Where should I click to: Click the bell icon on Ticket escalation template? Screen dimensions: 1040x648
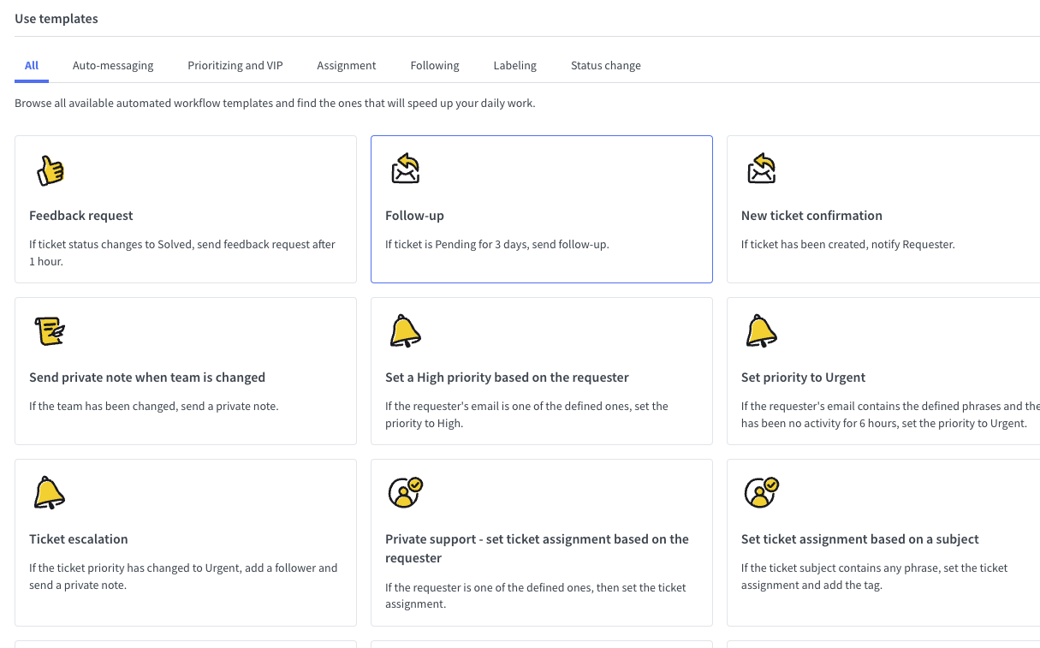[x=50, y=492]
